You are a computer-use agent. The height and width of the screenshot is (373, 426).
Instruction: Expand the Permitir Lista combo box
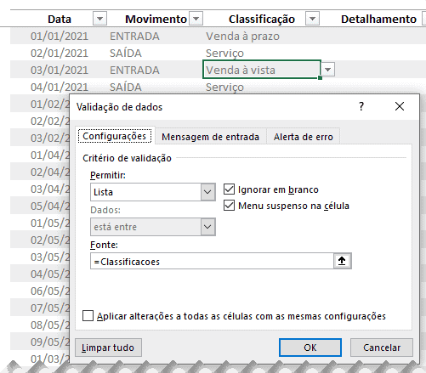[x=207, y=192]
